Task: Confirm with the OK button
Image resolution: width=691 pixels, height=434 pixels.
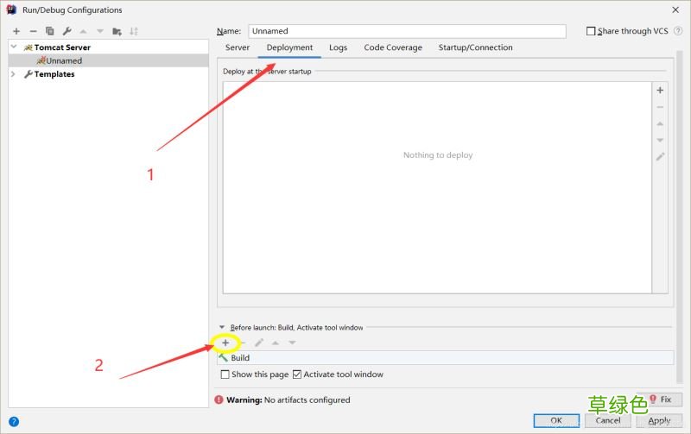Action: coord(556,420)
